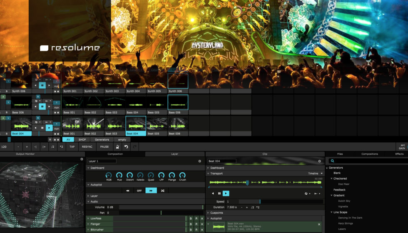Open the Effects browser tab
The width and height of the screenshot is (408, 233).
click(399, 154)
